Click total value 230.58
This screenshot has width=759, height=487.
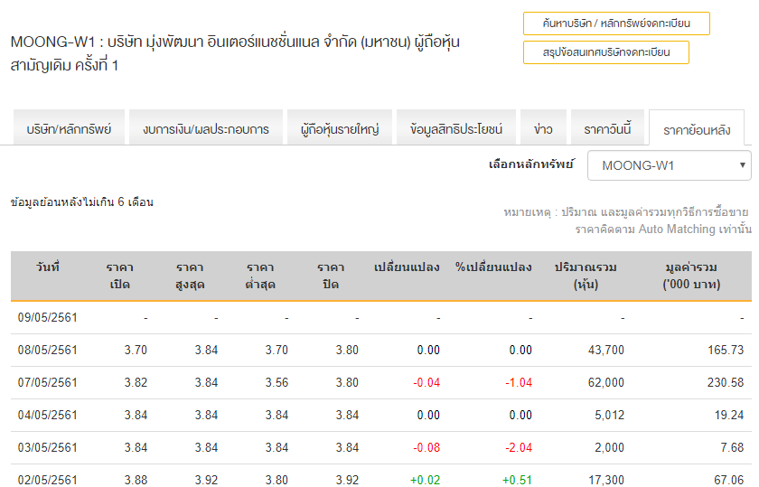tap(726, 382)
